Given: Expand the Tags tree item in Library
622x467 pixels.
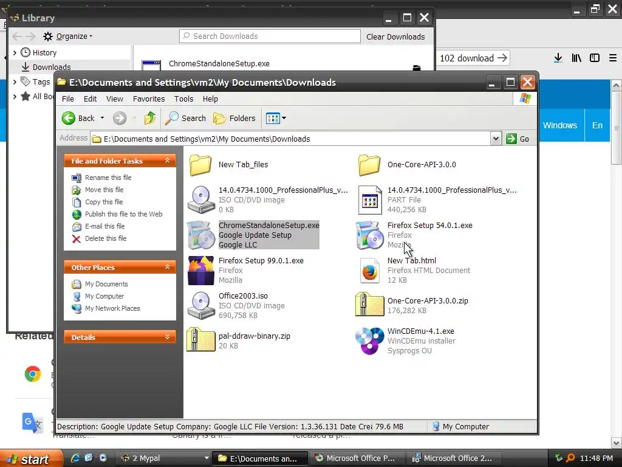Looking at the screenshot, I should 15,82.
